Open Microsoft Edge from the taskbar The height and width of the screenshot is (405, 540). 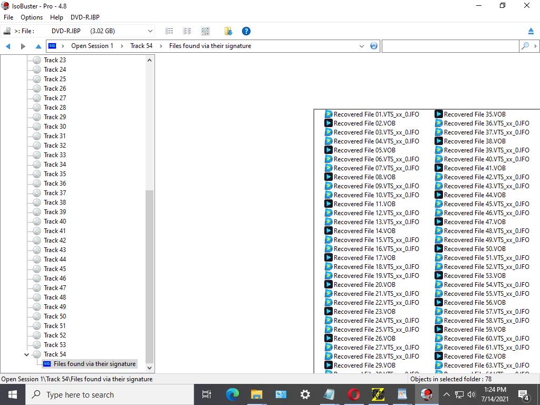point(233,394)
